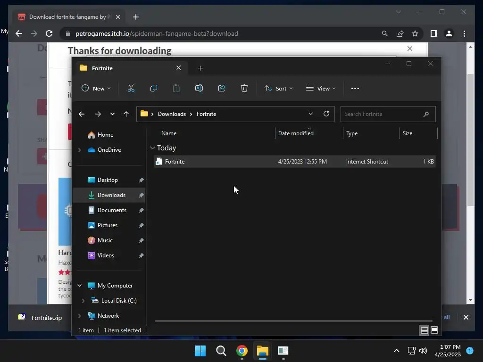Go back in Chrome browser
The image size is (483, 362).
coord(19,33)
